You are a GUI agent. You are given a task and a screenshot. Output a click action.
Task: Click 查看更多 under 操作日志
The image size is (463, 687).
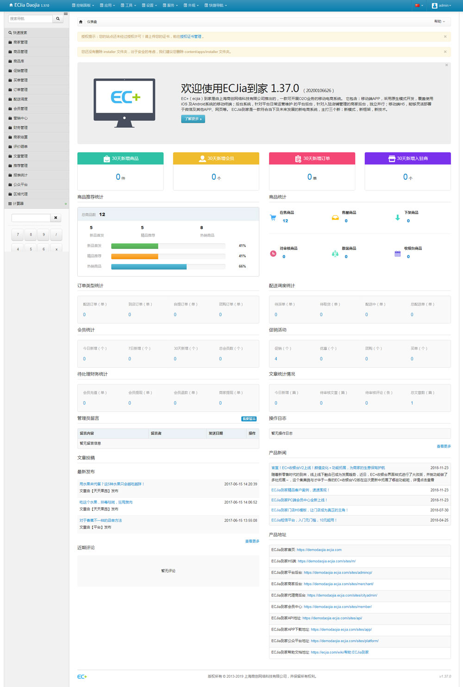444,447
